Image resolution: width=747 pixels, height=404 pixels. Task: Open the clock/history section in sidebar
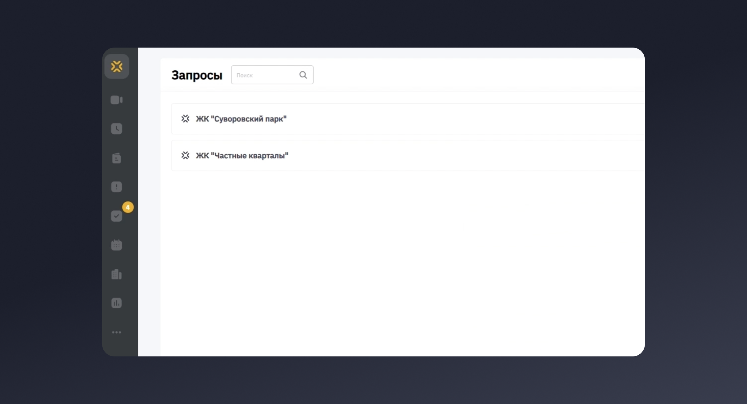(116, 128)
